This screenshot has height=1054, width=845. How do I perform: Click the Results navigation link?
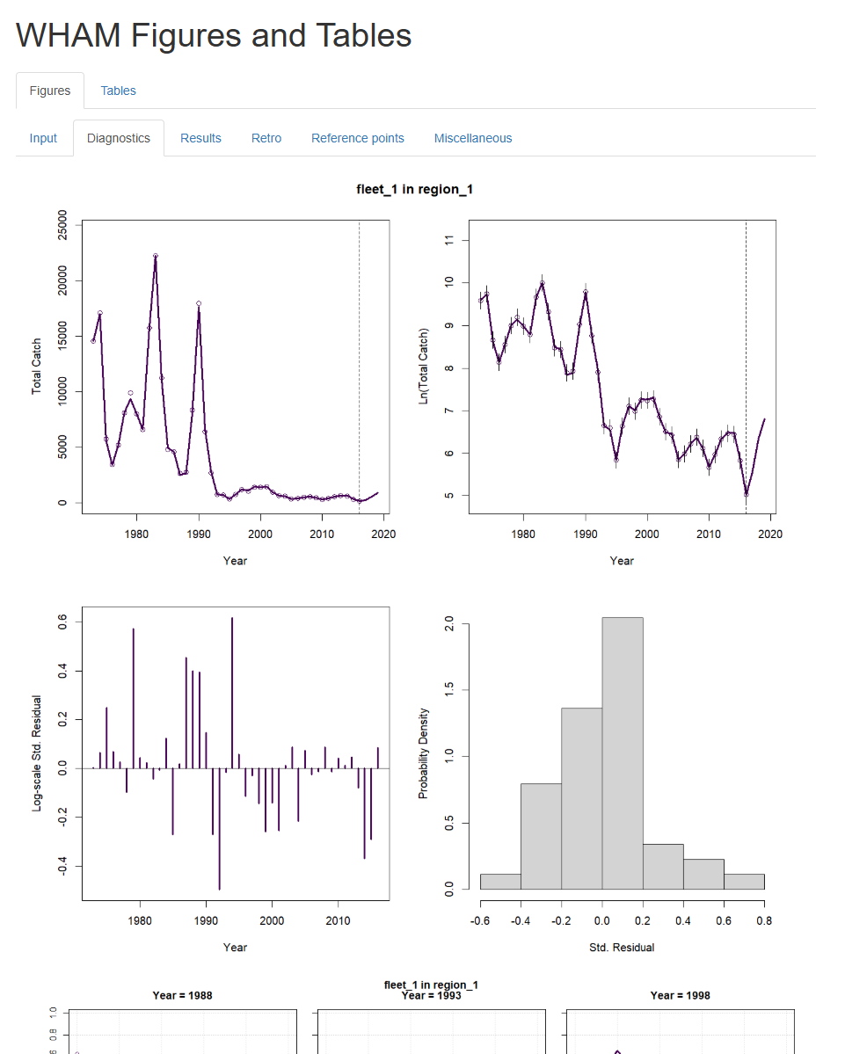[x=200, y=138]
